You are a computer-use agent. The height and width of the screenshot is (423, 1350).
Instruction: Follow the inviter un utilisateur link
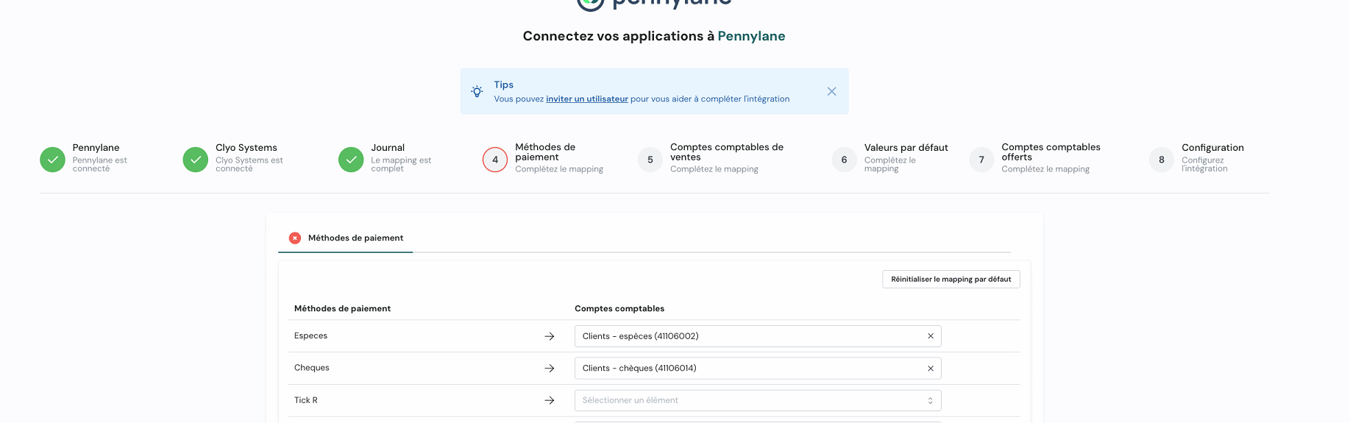(586, 99)
